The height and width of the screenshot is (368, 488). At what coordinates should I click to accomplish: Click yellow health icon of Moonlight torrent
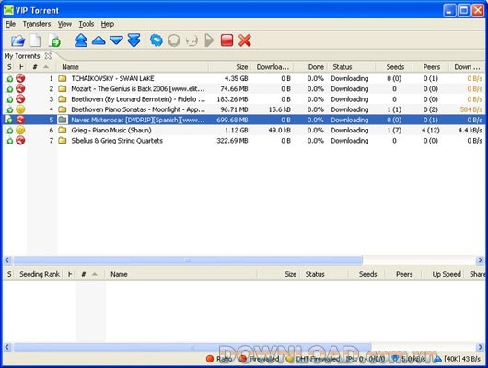pyautogui.click(x=20, y=109)
